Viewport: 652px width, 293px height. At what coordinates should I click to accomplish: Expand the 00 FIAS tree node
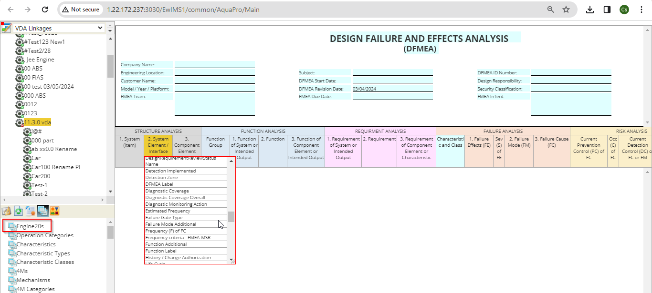click(x=20, y=78)
